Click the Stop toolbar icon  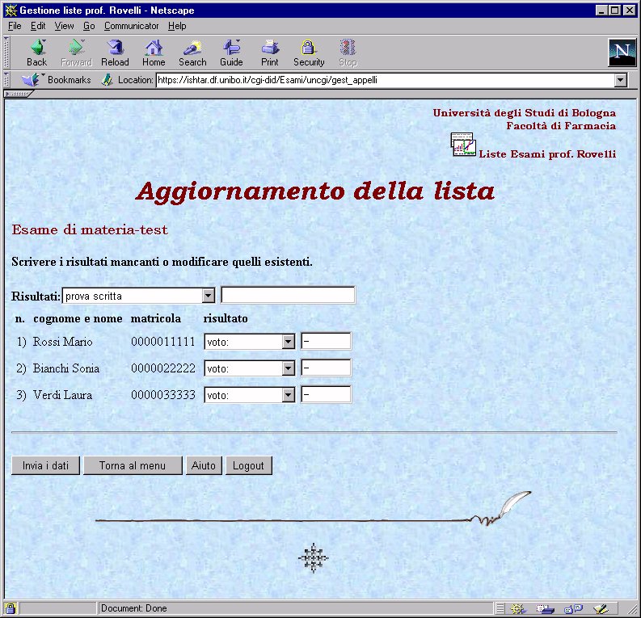point(348,53)
